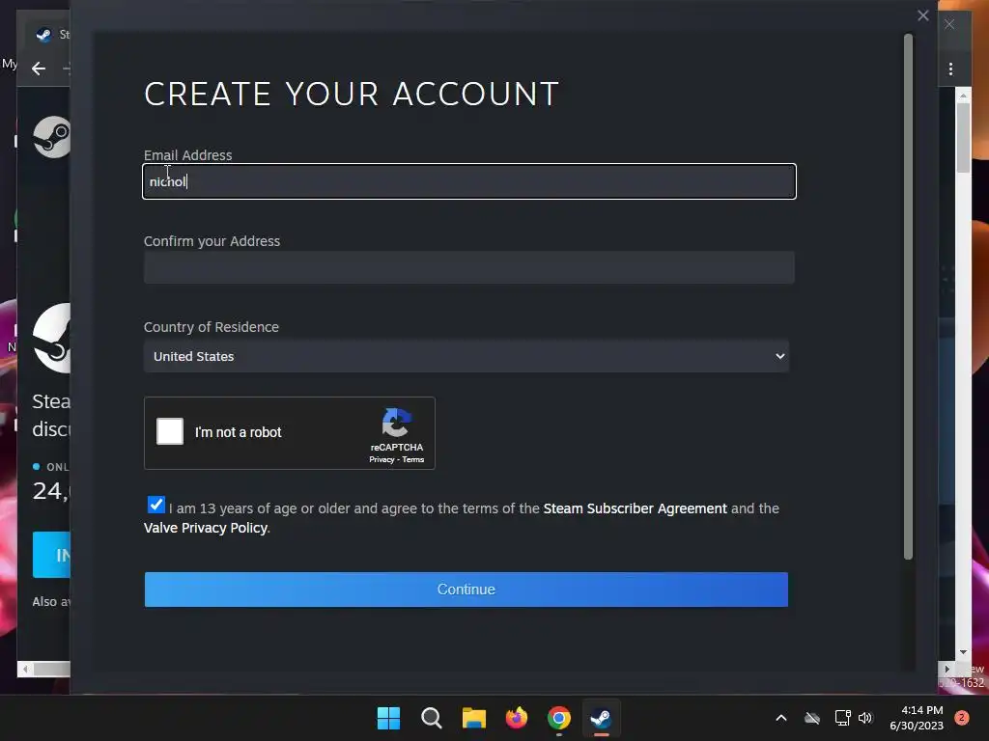
Task: Click the dialog's vertical scrollbar
Action: coord(908,296)
